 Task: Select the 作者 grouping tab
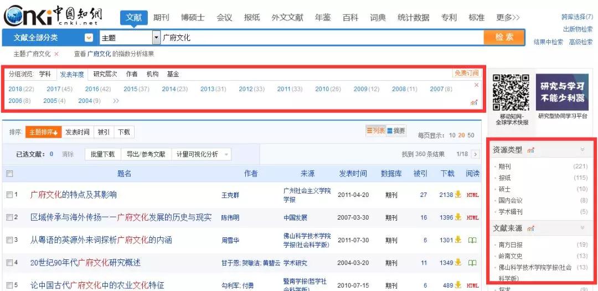(131, 74)
